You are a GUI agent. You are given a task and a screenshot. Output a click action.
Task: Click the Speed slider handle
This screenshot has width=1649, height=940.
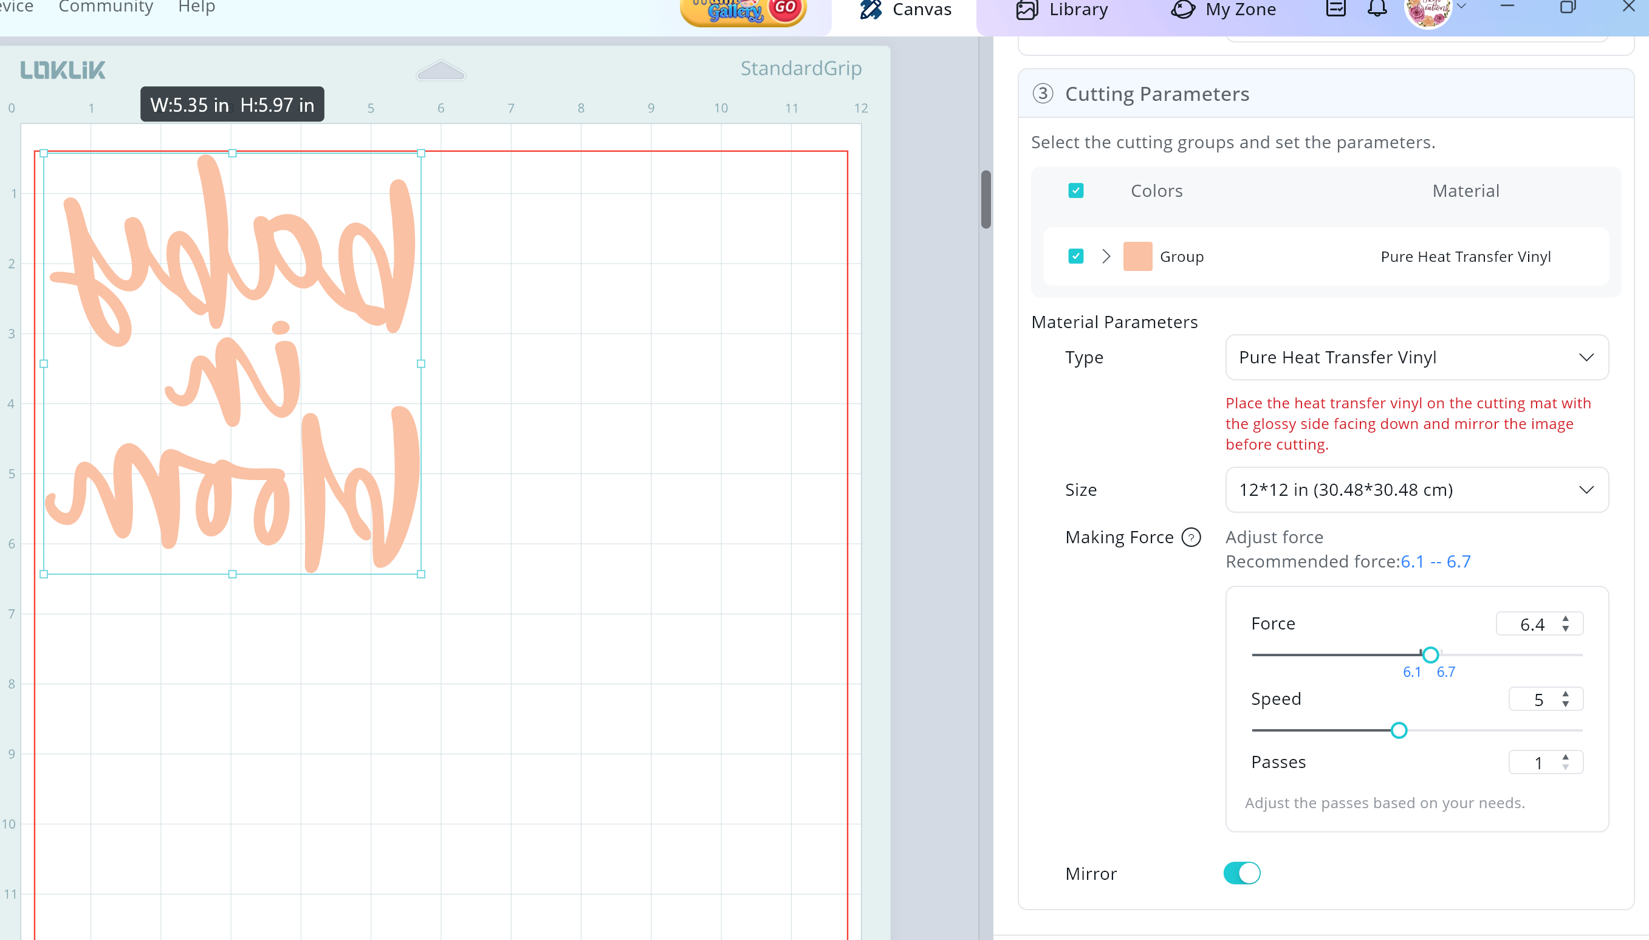click(x=1399, y=730)
